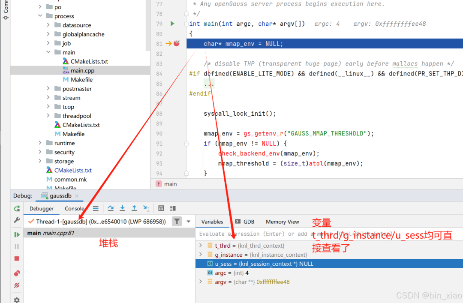
Task: Select main main.cpp:81 stack frame
Action: click(x=109, y=233)
